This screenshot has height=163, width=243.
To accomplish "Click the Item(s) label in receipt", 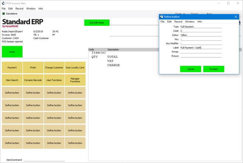I will 98,53.
